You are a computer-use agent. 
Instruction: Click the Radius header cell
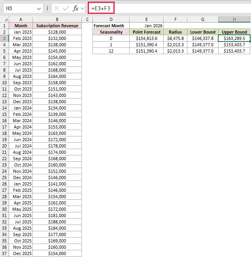(176, 32)
